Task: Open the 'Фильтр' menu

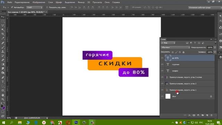Action: coord(81,2)
